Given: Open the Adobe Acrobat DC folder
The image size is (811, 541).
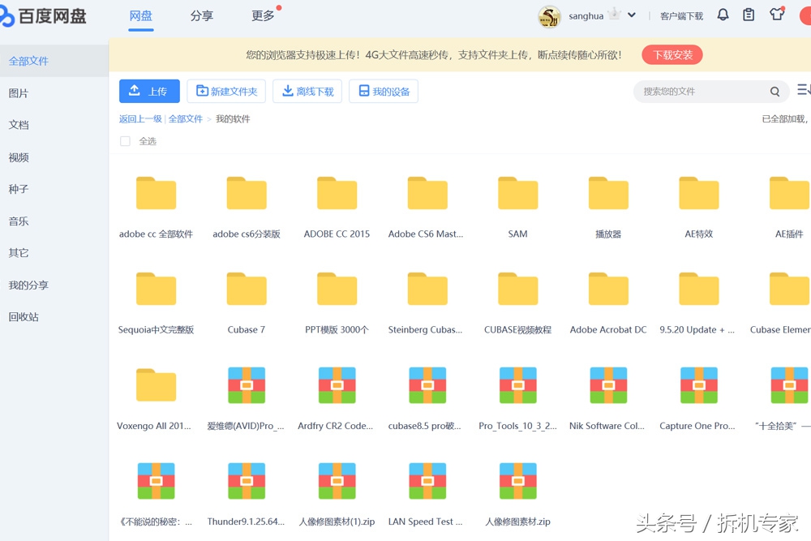Looking at the screenshot, I should click(x=608, y=289).
